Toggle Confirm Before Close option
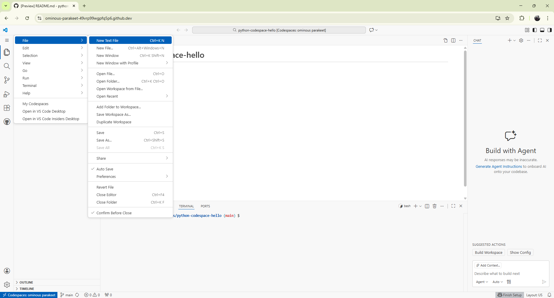 click(130, 213)
